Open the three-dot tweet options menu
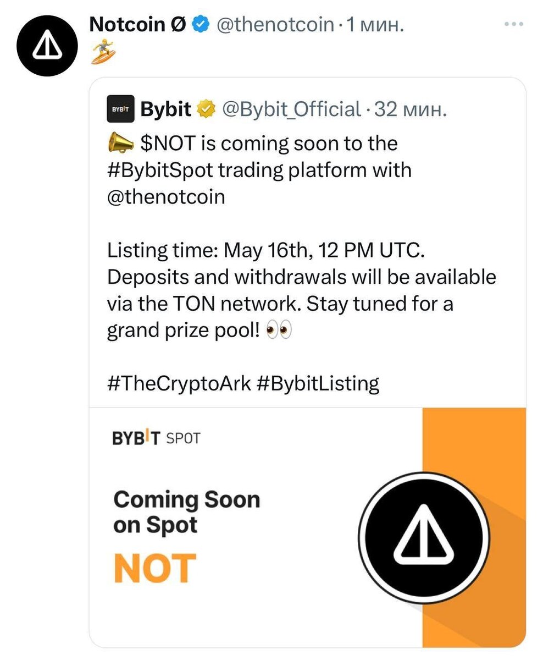Viewport: 543px width, 660px height. pyautogui.click(x=515, y=25)
